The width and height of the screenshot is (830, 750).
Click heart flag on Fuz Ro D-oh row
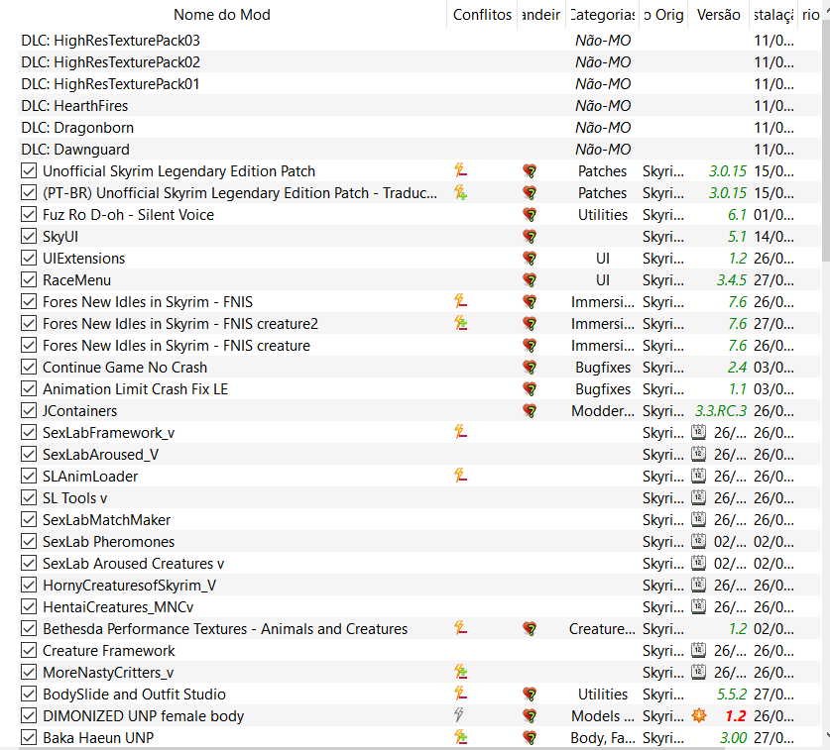pyautogui.click(x=530, y=215)
